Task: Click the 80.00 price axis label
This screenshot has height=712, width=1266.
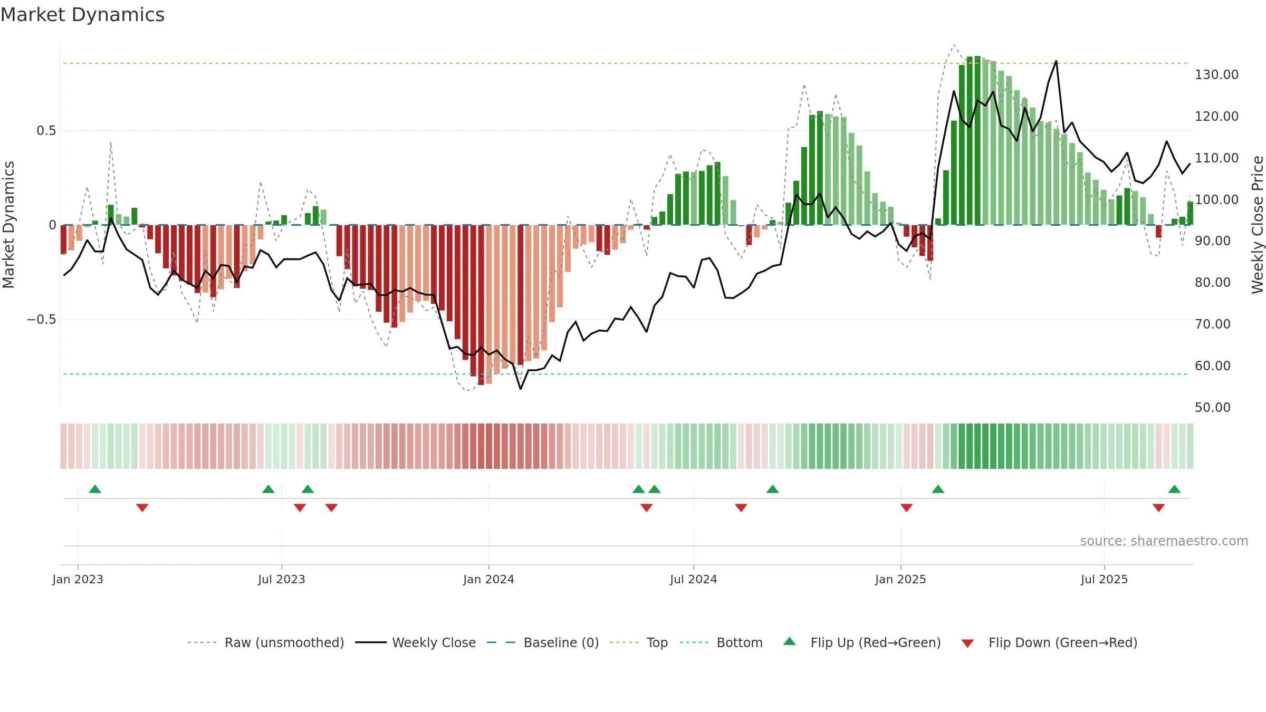Action: (x=1213, y=283)
